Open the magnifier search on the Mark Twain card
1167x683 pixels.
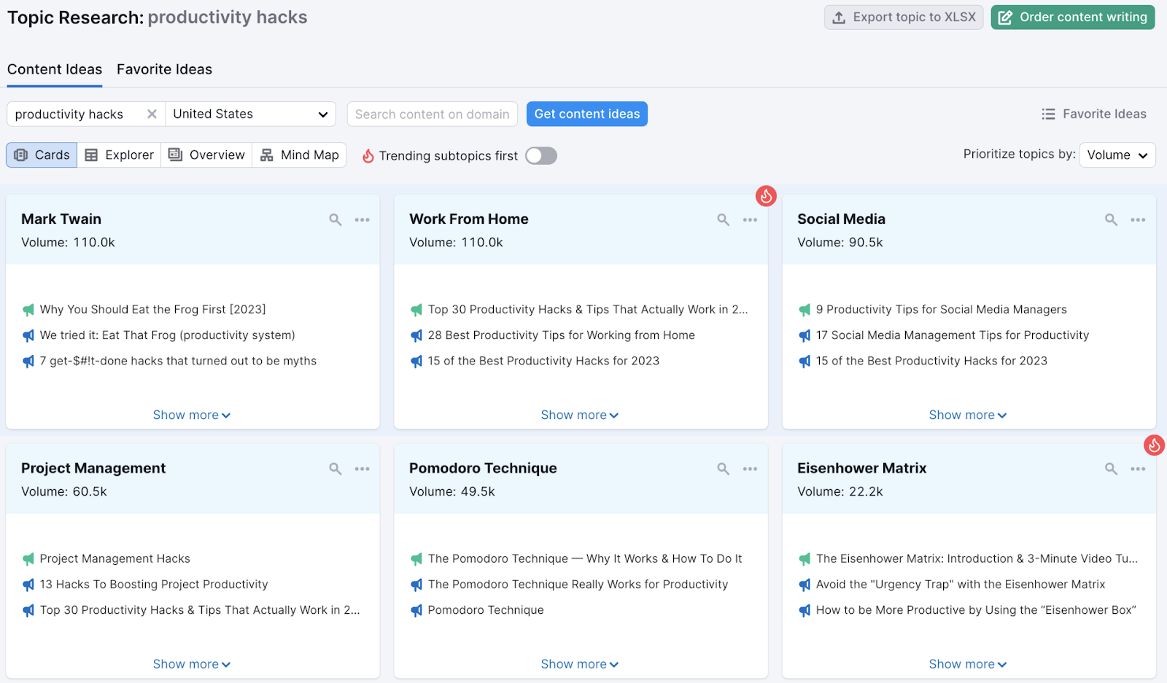tap(335, 219)
